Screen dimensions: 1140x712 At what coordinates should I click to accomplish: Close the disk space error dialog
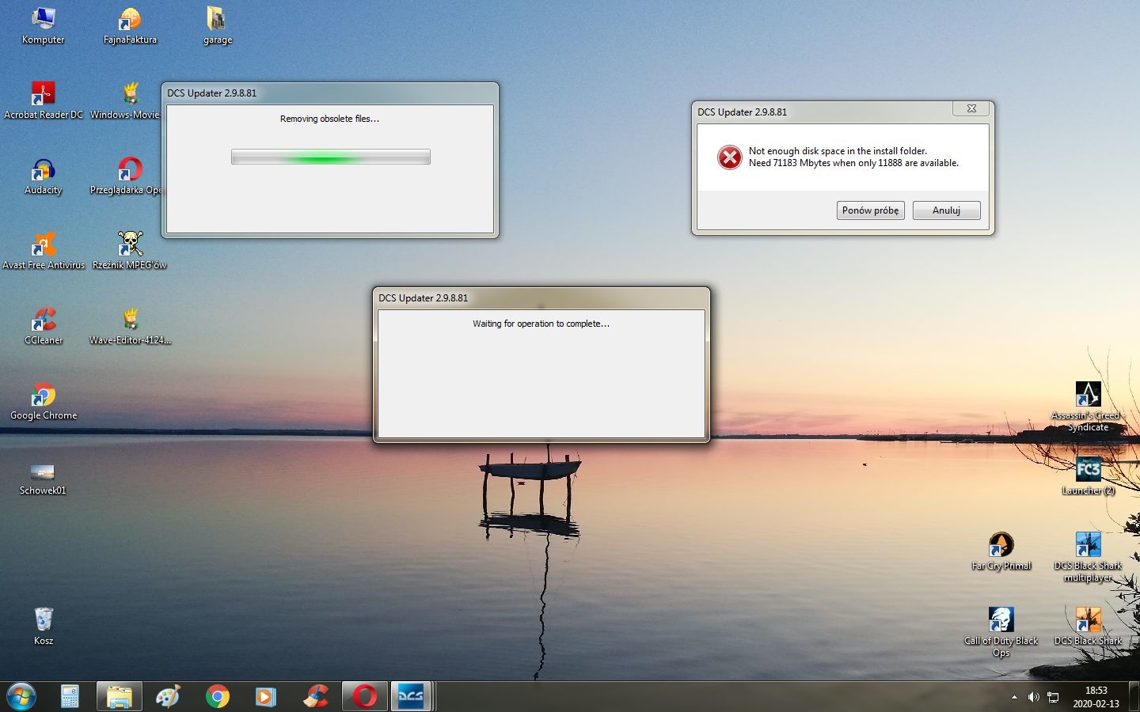[x=971, y=109]
